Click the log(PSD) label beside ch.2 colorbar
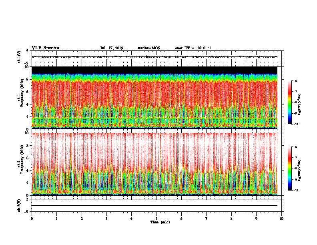 300,170
